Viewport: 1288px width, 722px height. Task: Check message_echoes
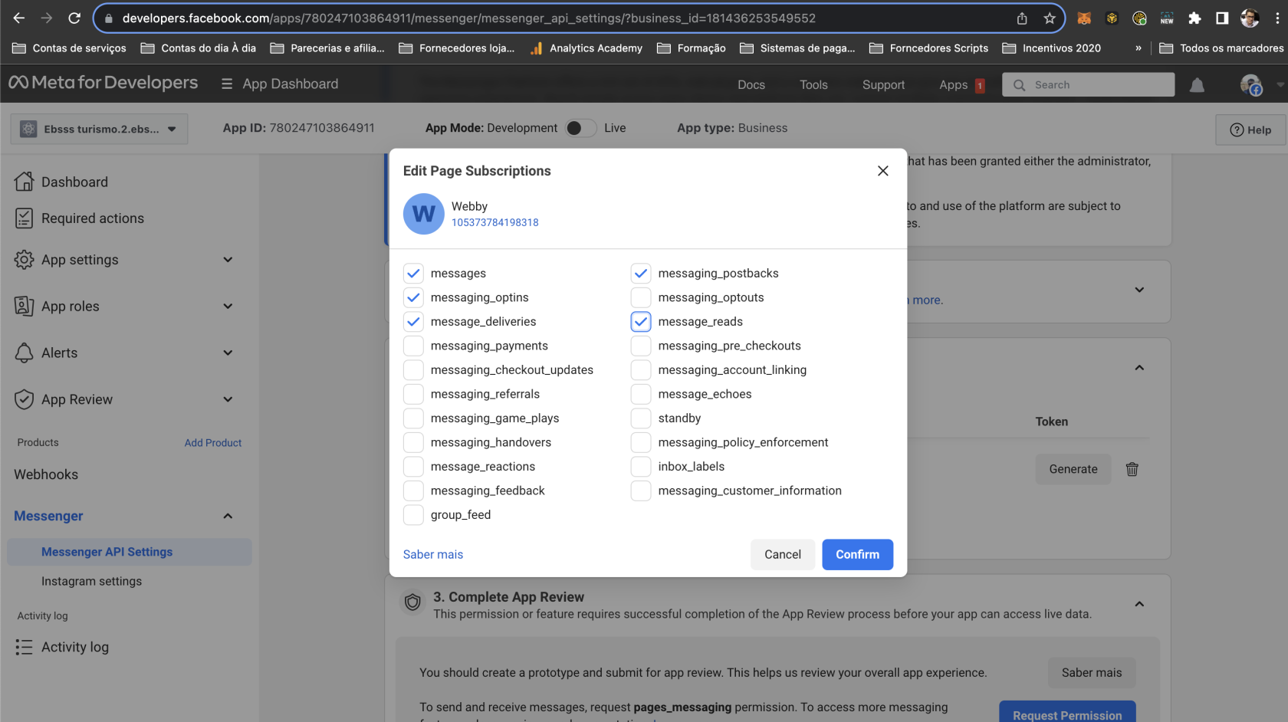coord(641,394)
